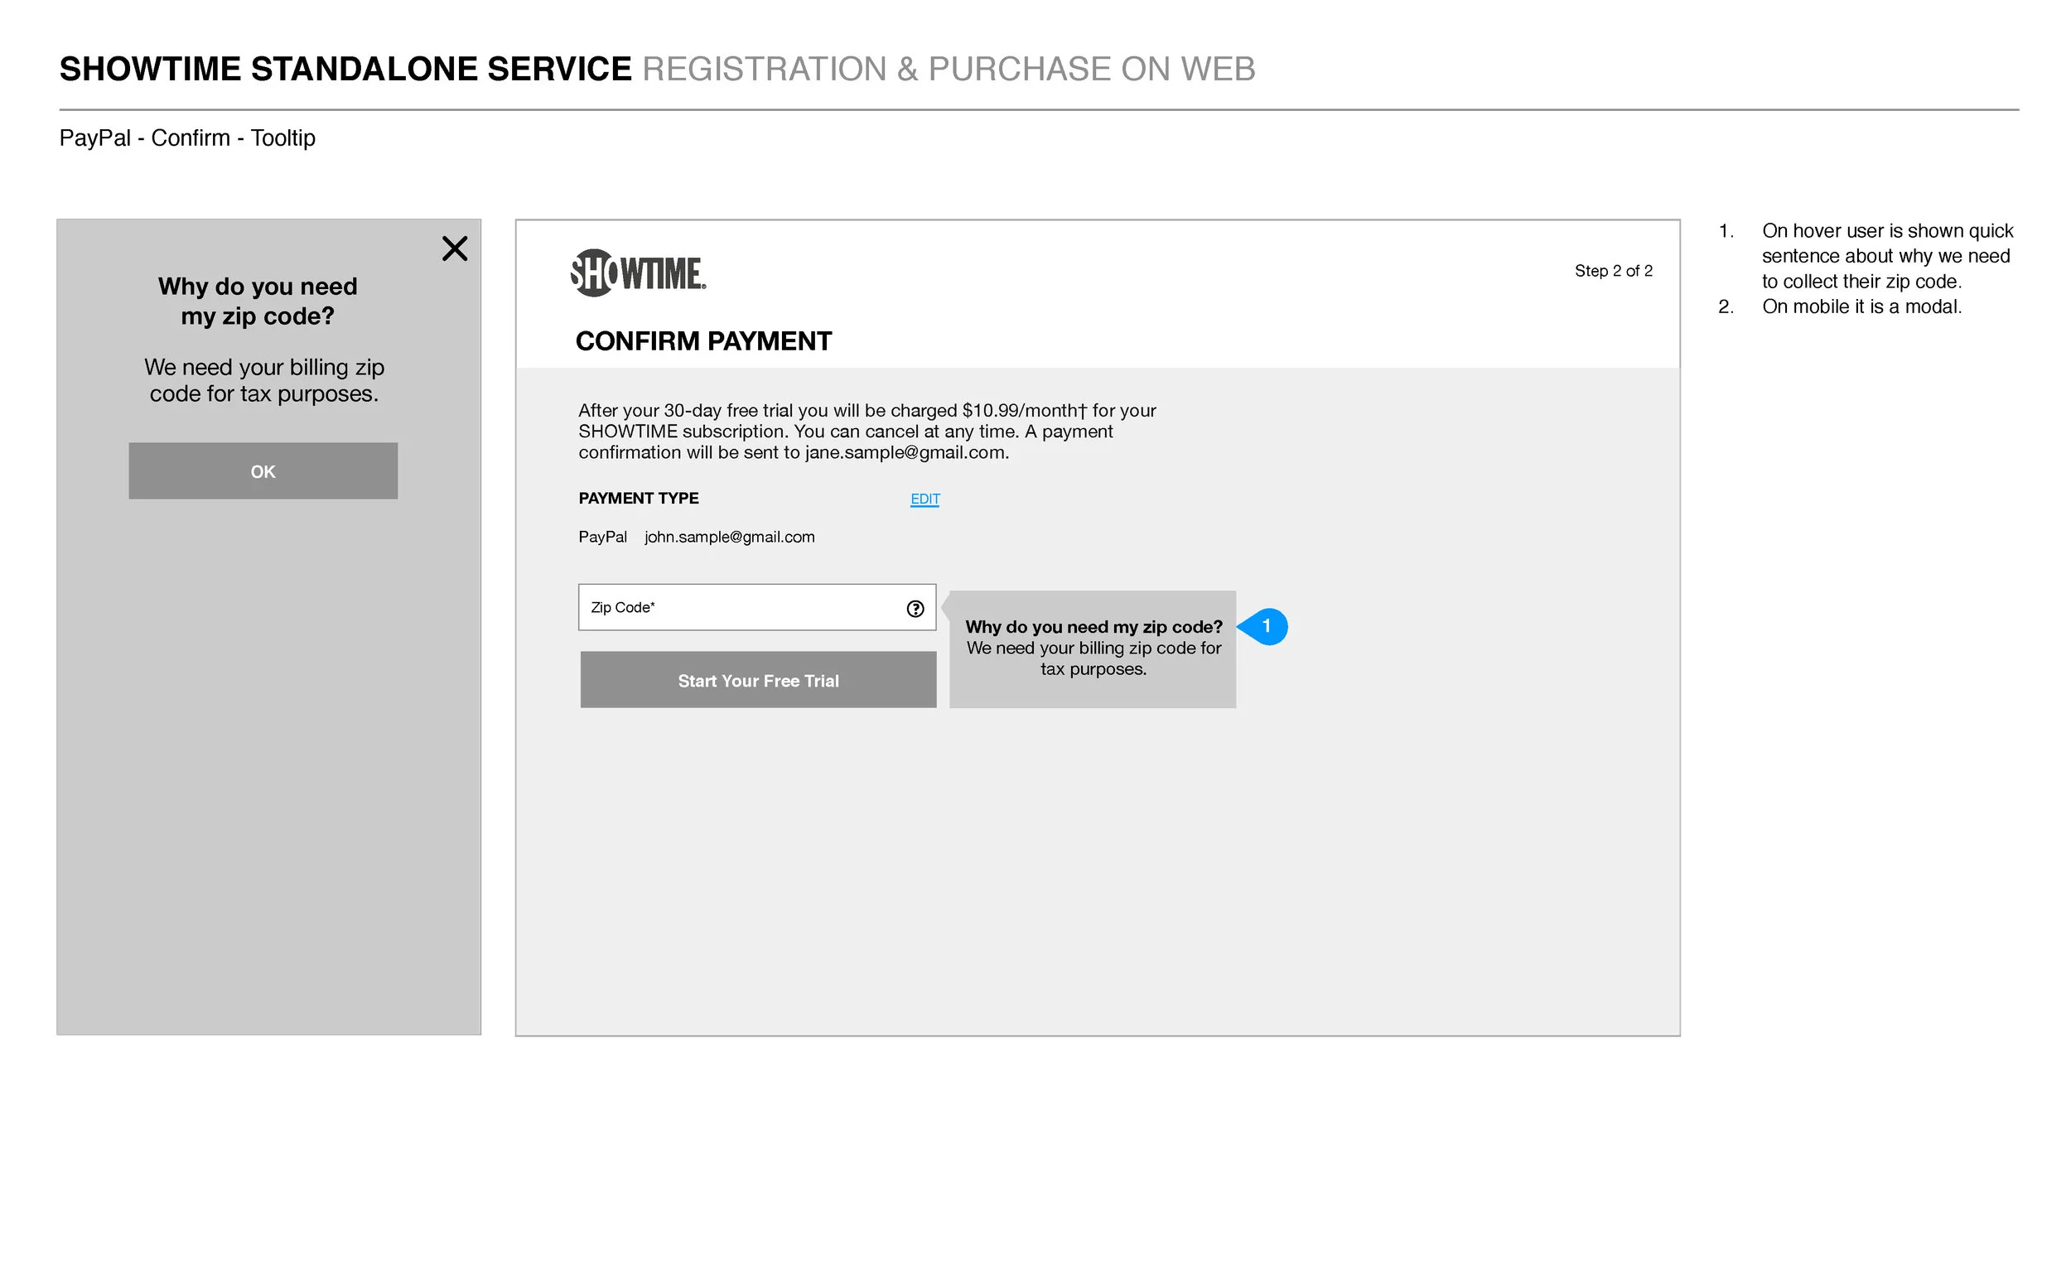Screen dimensions: 2071x1278
Task: Click the SHOWTIME STANDALONE SERVICE page title
Action: pyautogui.click(x=345, y=70)
